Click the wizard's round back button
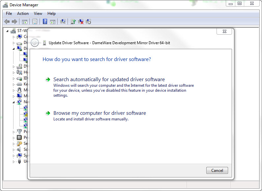The height and width of the screenshot is (191, 262). click(35, 43)
